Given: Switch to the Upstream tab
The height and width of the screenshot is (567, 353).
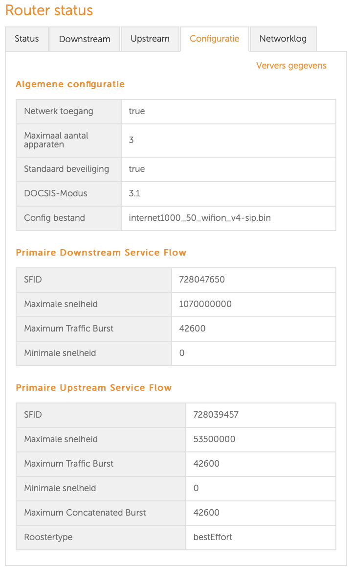Looking at the screenshot, I should (150, 39).
